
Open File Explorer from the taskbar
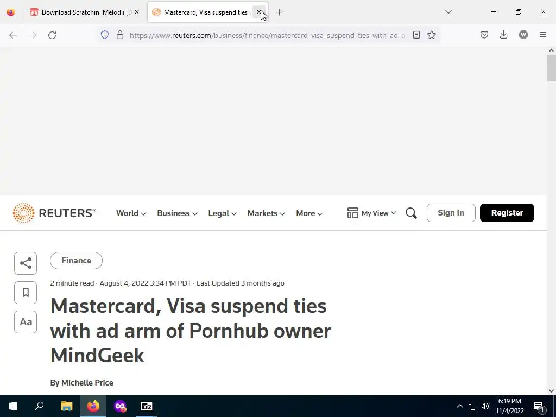pyautogui.click(x=66, y=406)
